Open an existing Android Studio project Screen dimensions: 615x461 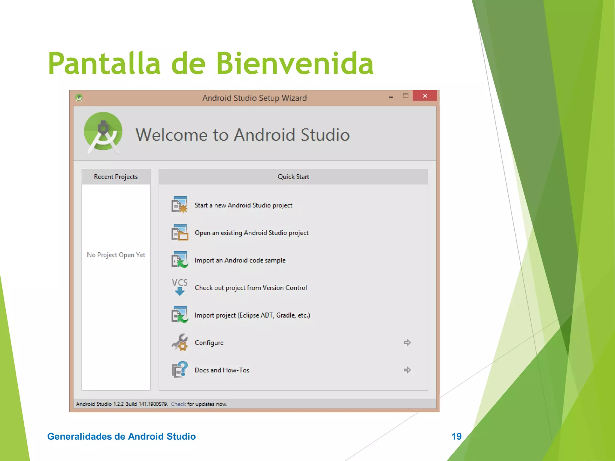[x=252, y=233]
